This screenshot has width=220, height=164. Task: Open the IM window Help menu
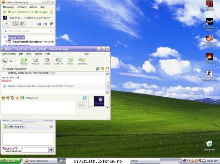point(48,54)
